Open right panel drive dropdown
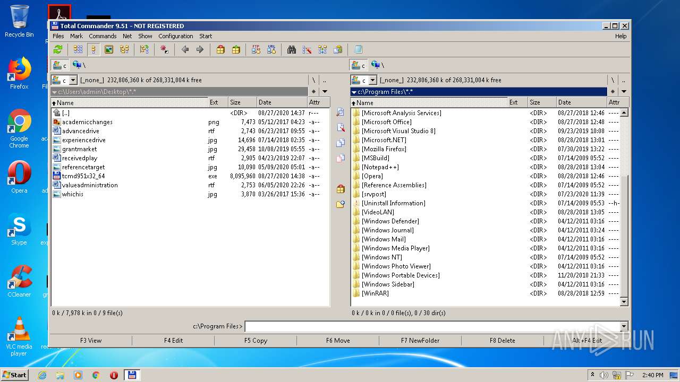680x382 pixels. pyautogui.click(x=372, y=80)
